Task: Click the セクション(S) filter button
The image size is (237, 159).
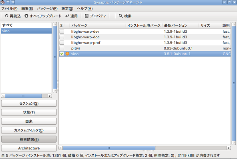Action: tap(29, 103)
